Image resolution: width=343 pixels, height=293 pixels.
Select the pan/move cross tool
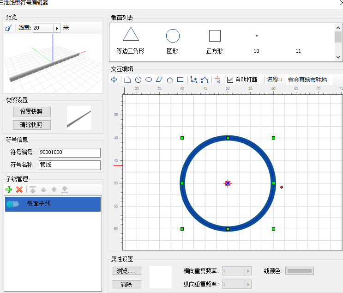tap(114, 79)
